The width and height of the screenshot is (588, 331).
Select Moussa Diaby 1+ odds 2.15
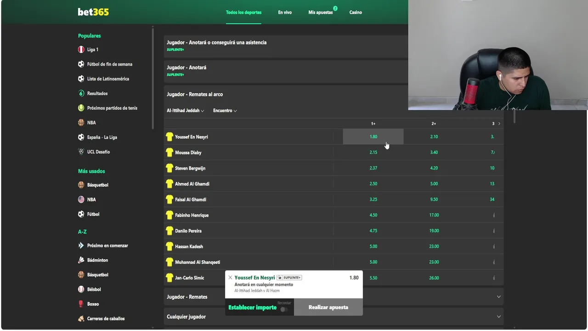(x=373, y=153)
